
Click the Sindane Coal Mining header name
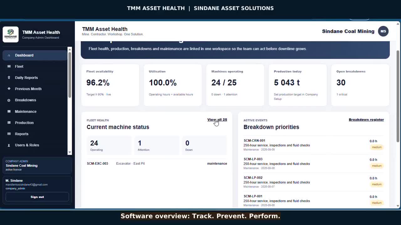(x=348, y=31)
